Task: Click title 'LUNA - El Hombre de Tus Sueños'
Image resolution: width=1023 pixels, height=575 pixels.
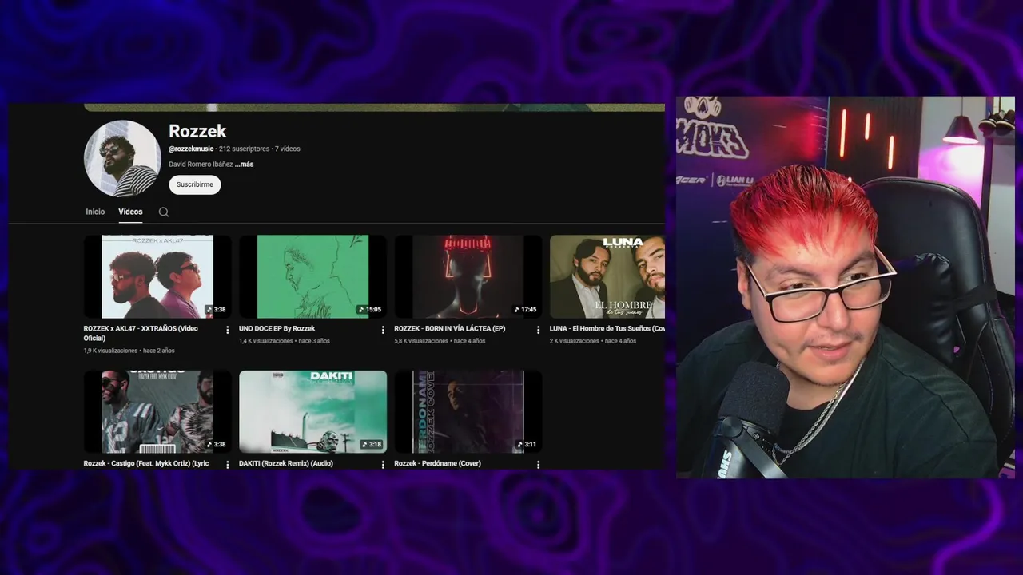Action: click(607, 329)
